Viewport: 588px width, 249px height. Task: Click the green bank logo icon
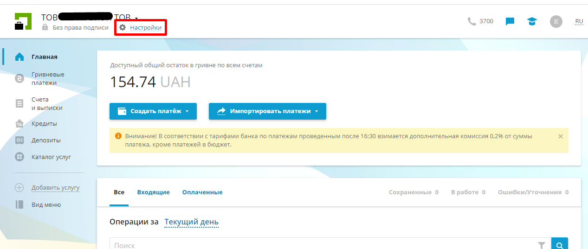coord(23,21)
